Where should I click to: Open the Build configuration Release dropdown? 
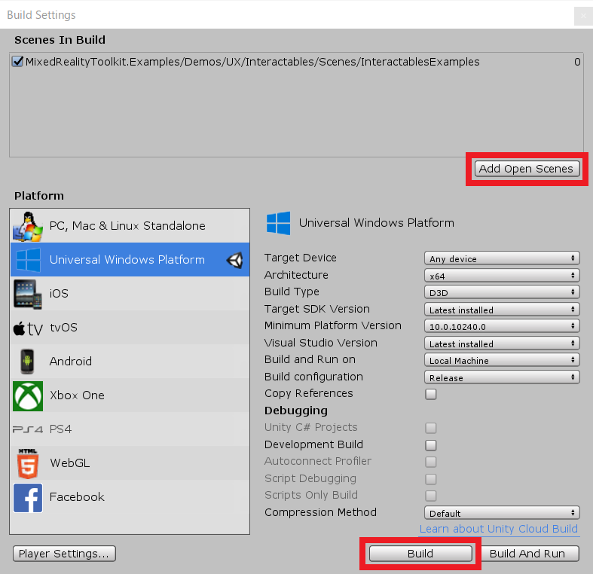click(x=502, y=377)
